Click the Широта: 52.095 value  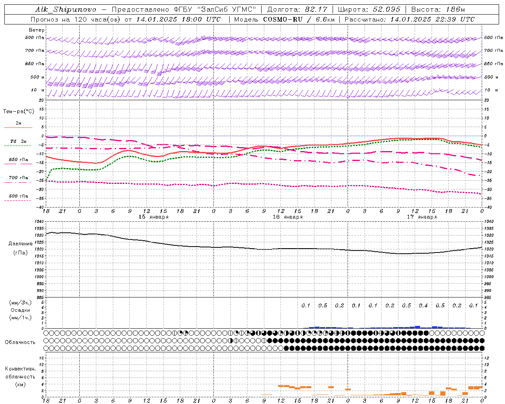point(369,9)
